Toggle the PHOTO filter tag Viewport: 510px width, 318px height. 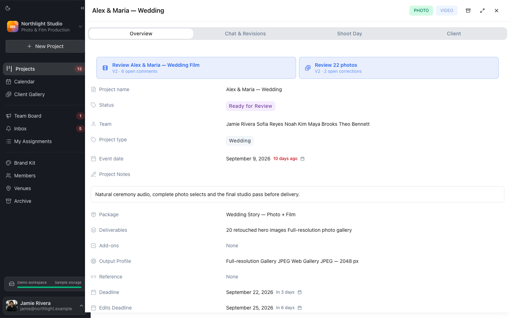tap(421, 11)
